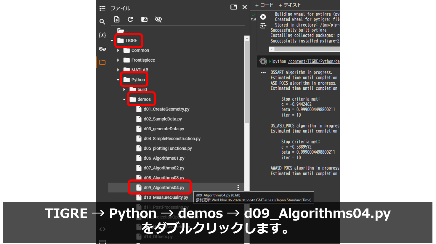The width and height of the screenshot is (436, 244).
Task: Expand the build folder
Action: pos(124,89)
